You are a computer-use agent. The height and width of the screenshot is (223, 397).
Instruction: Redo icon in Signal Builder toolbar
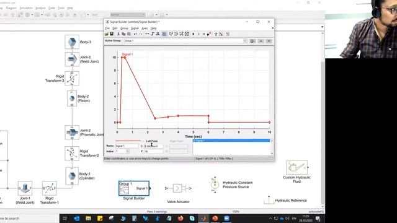[141, 34]
